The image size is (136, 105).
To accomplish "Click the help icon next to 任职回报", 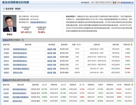I will (x=131, y=44).
